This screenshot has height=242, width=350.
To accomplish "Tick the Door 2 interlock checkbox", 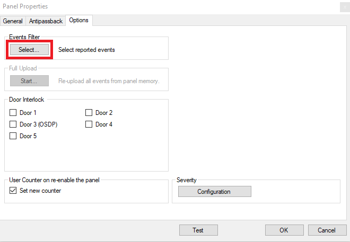I will pyautogui.click(x=89, y=113).
